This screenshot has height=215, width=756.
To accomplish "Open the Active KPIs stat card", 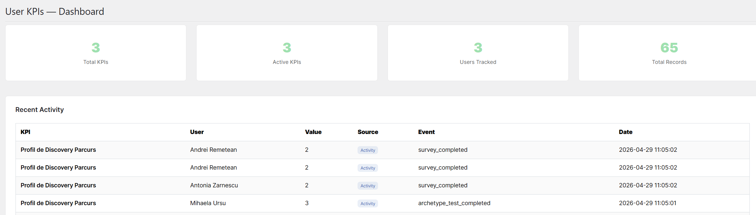I will tap(287, 53).
